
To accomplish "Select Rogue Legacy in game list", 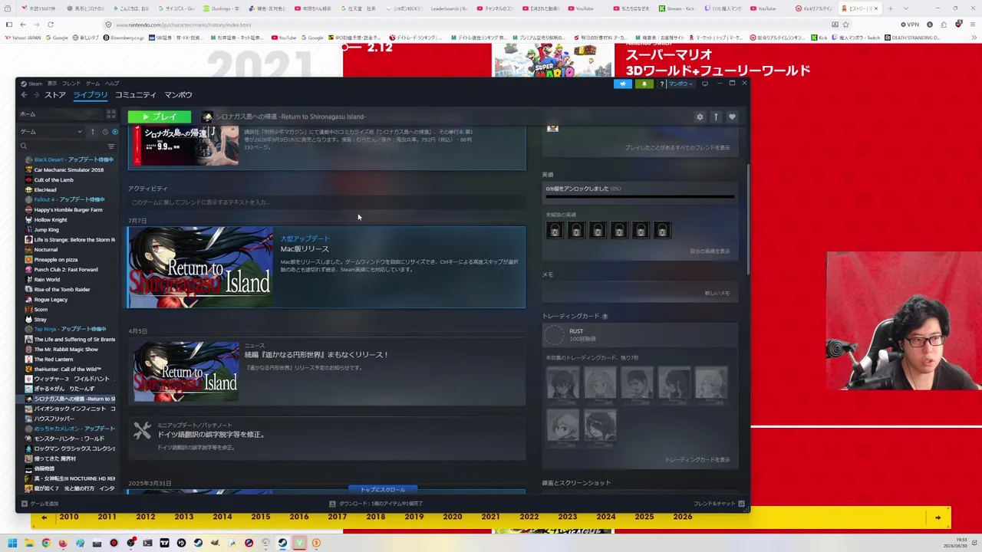I will pyautogui.click(x=70, y=299).
